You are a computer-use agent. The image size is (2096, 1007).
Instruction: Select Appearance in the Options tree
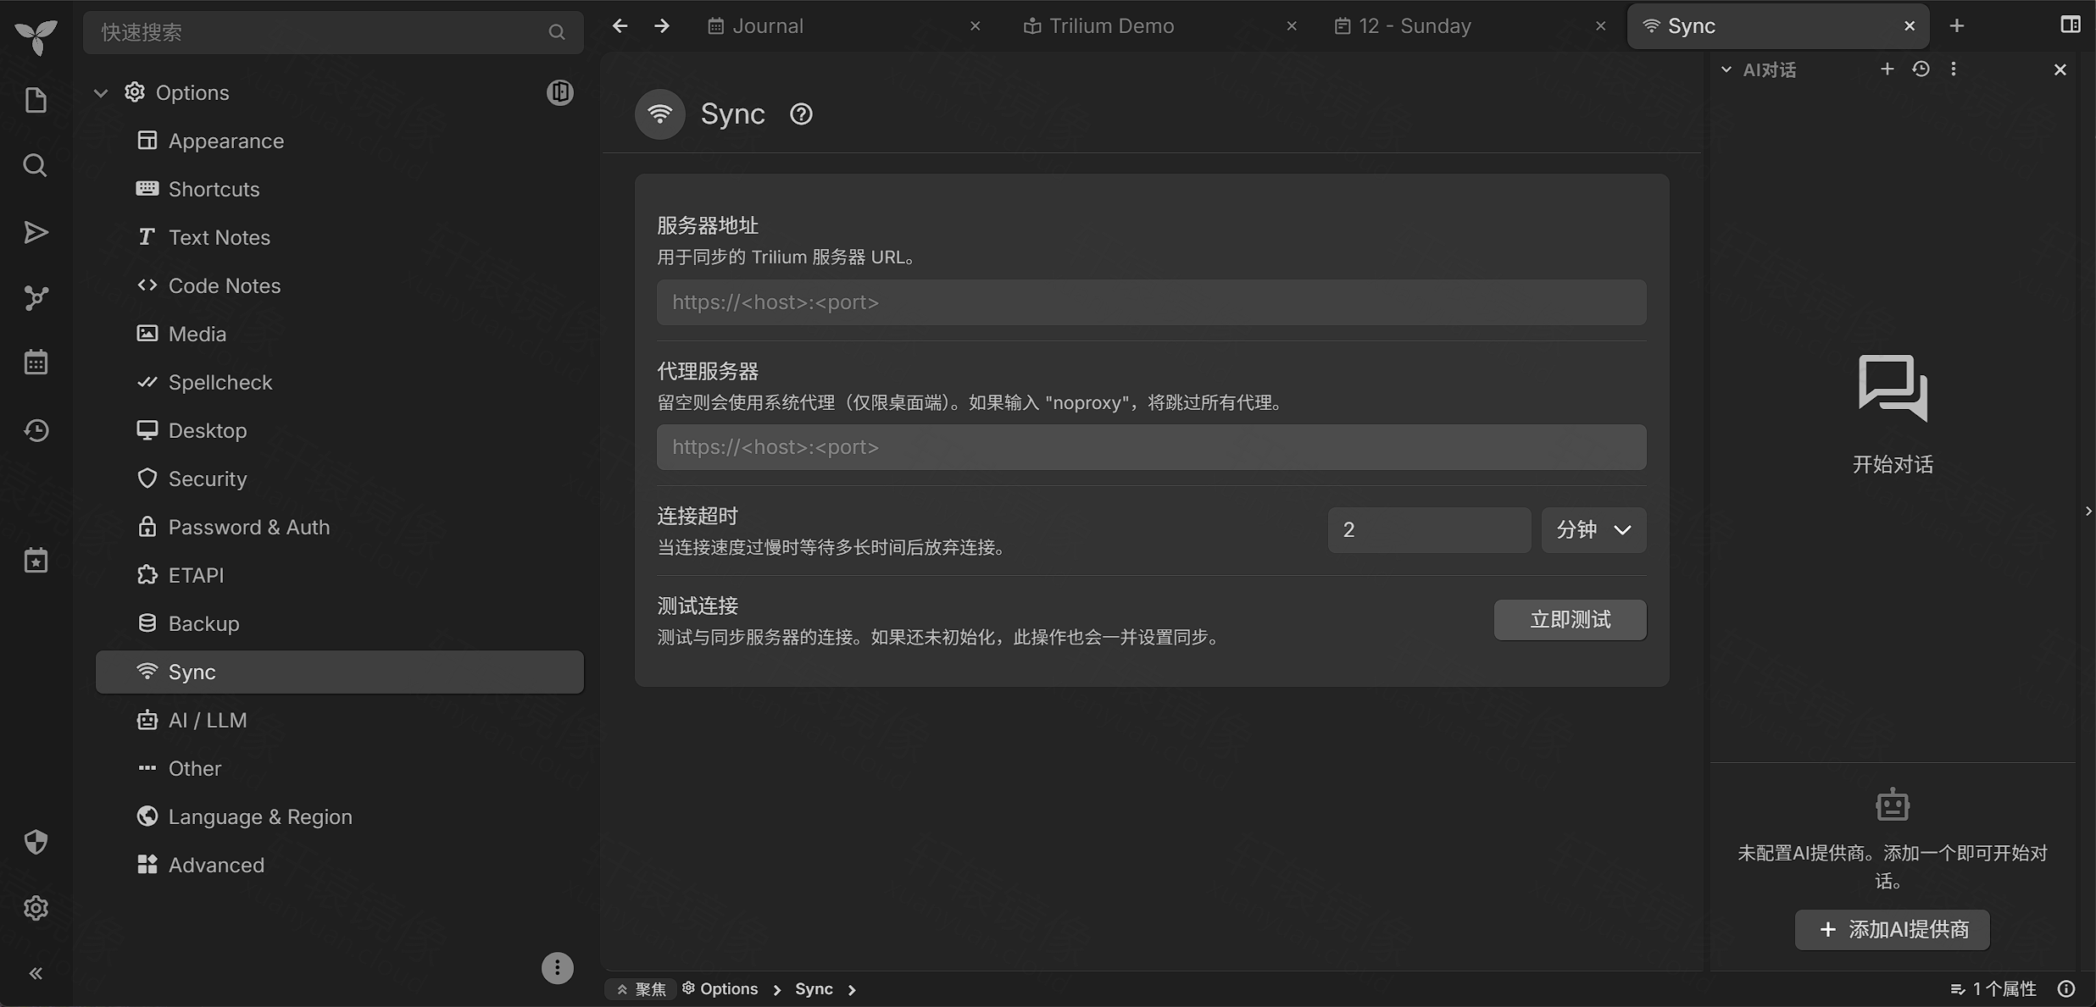point(339,141)
